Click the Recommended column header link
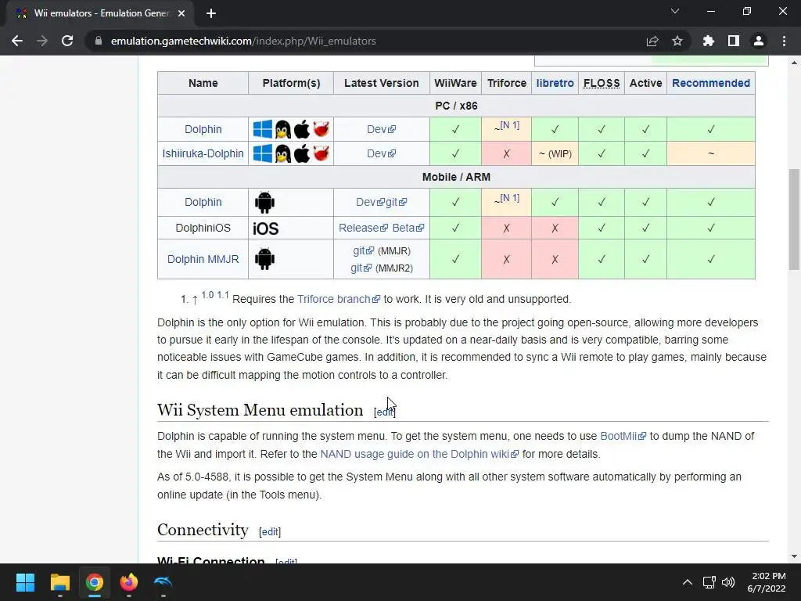Viewport: 801px width, 601px height. [710, 83]
